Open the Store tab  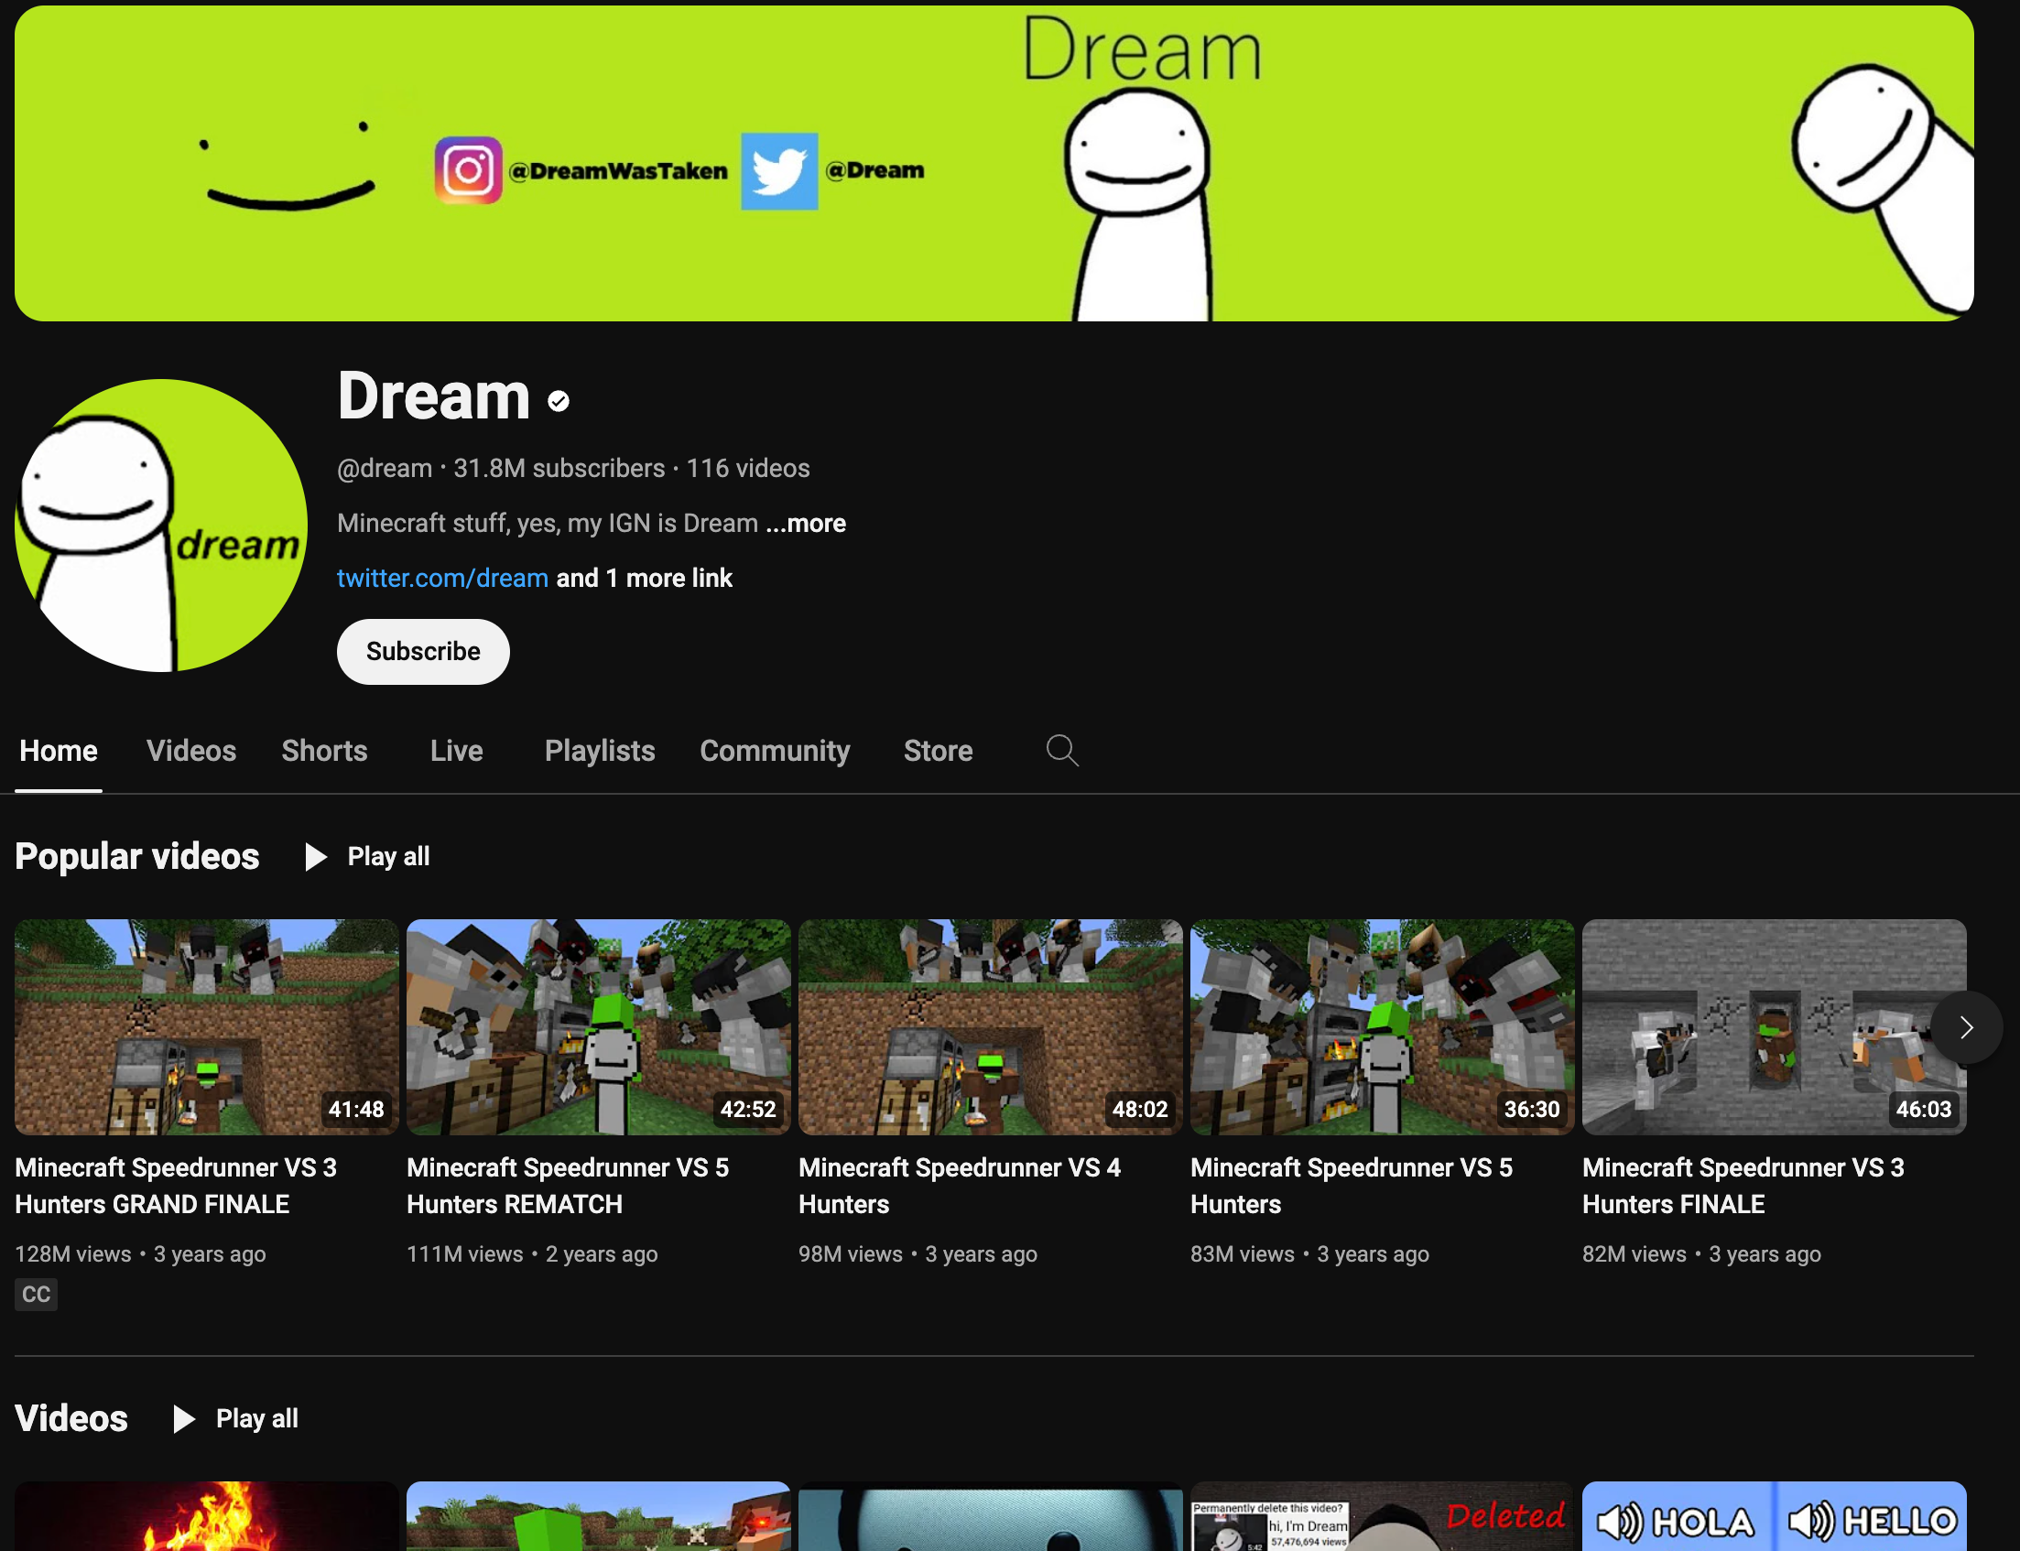pyautogui.click(x=937, y=751)
